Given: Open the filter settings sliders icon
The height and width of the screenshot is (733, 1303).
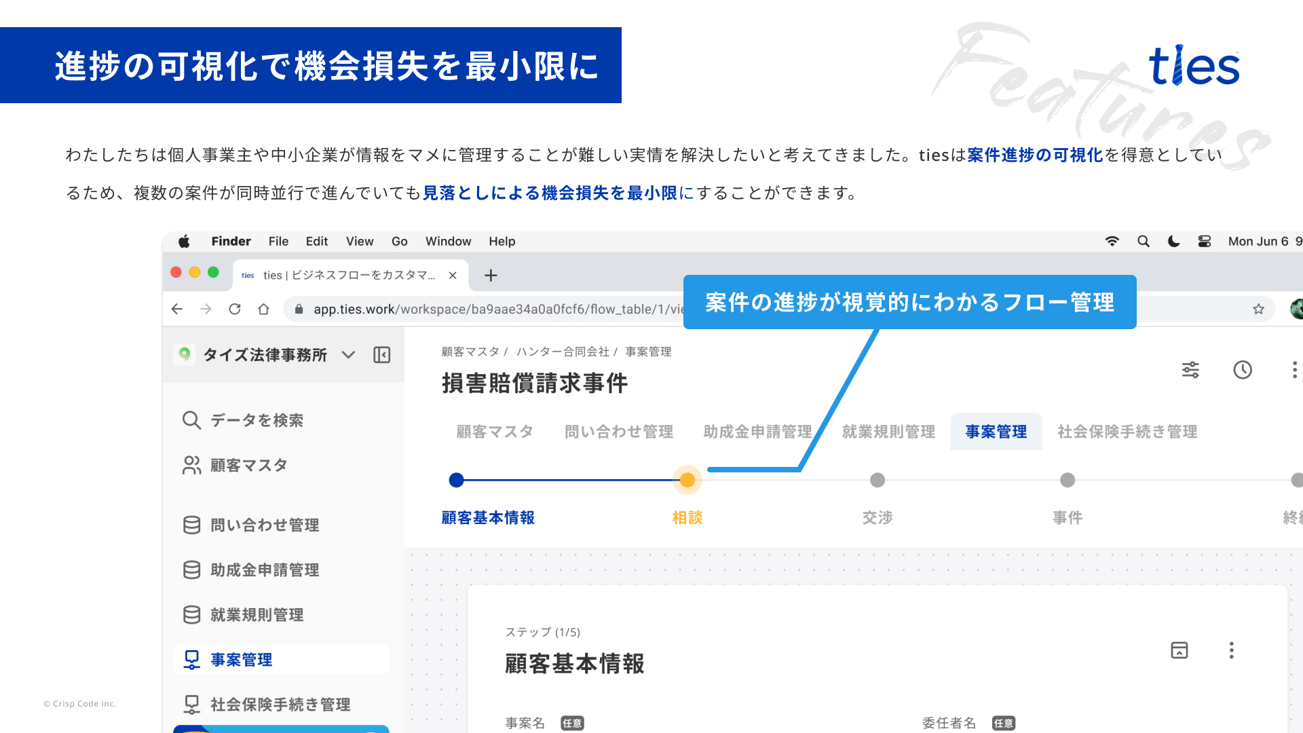Looking at the screenshot, I should [1190, 370].
